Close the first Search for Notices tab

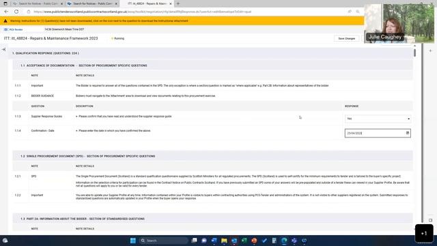61,3
